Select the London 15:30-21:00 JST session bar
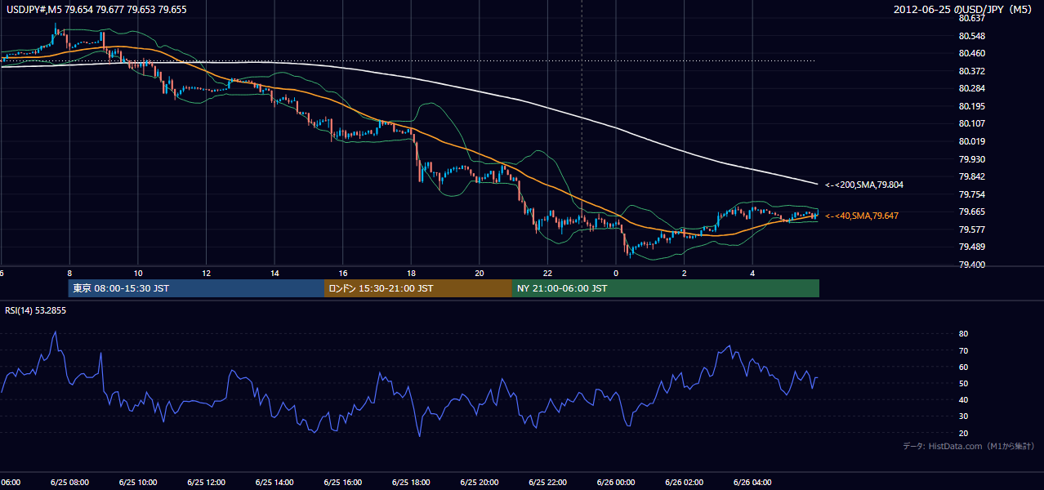This screenshot has width=1044, height=490. click(x=418, y=288)
